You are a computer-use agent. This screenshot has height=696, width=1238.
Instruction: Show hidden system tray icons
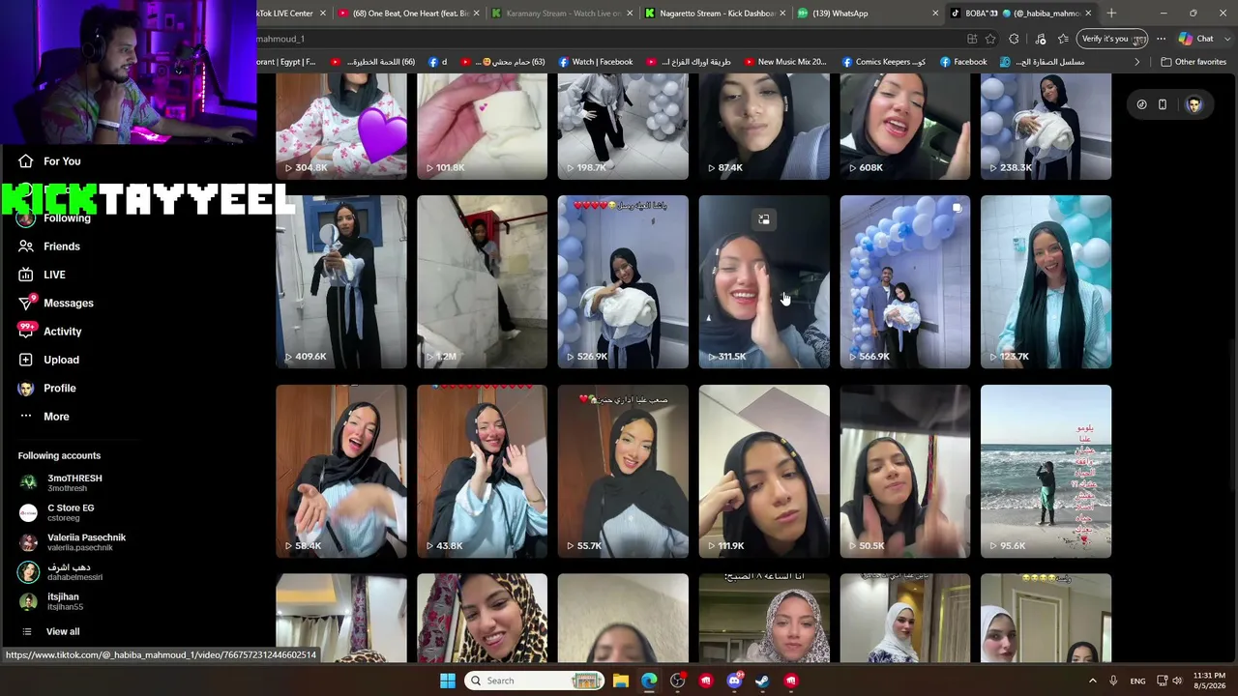(x=1092, y=681)
